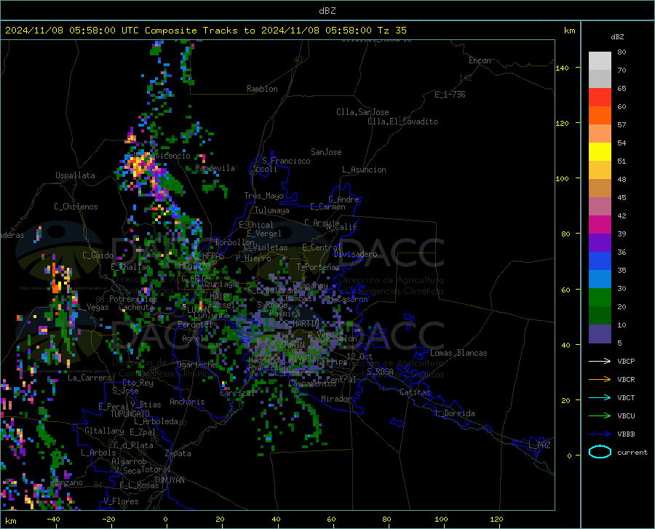Image resolution: width=655 pixels, height=529 pixels.
Task: Click the 'Capdevila' map label
Action: pyautogui.click(x=215, y=168)
